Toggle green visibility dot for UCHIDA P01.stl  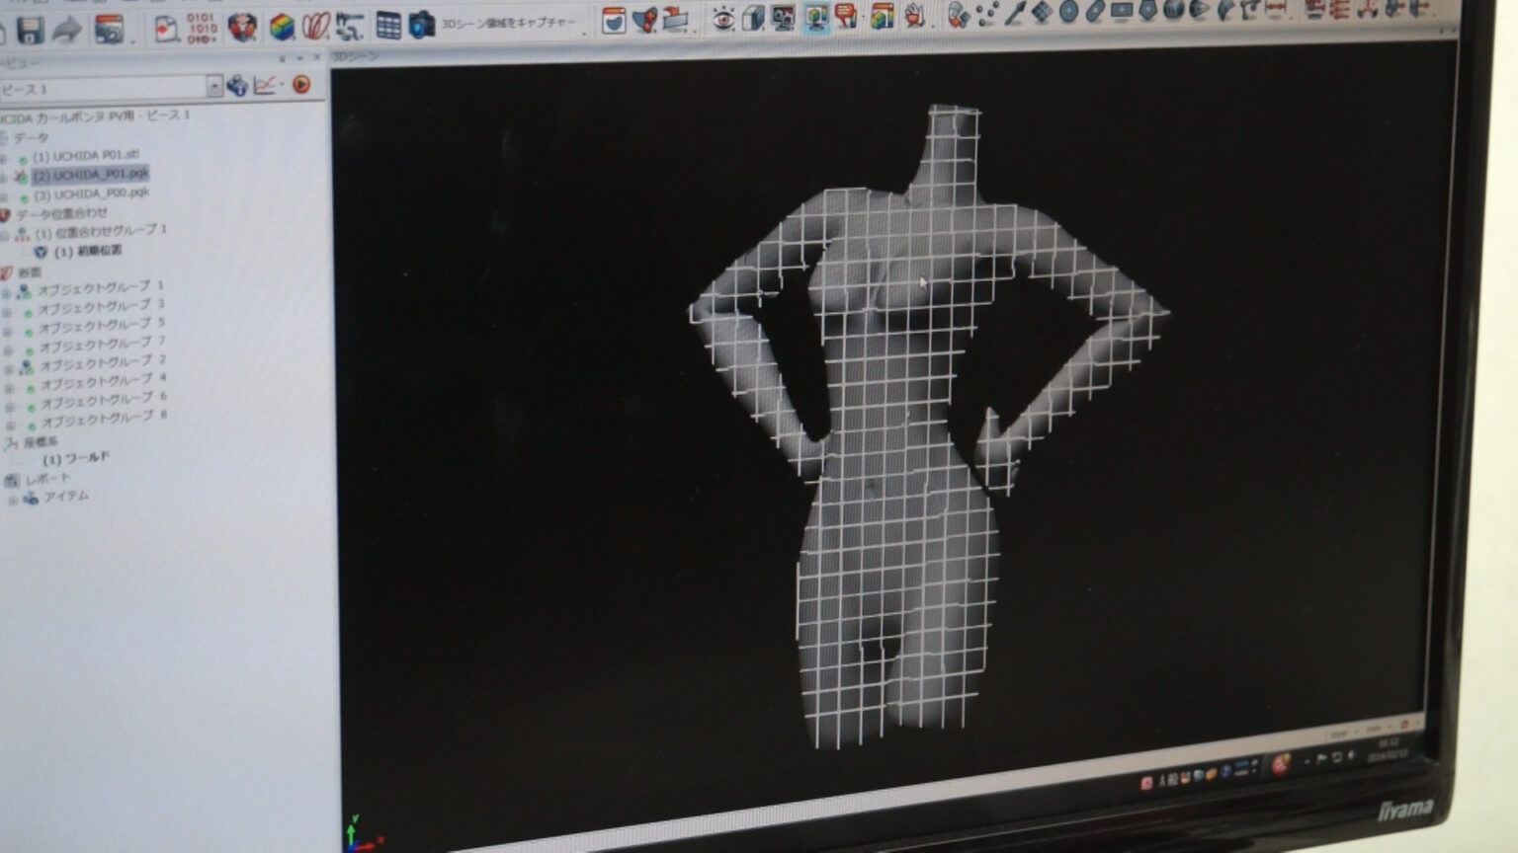click(x=23, y=159)
